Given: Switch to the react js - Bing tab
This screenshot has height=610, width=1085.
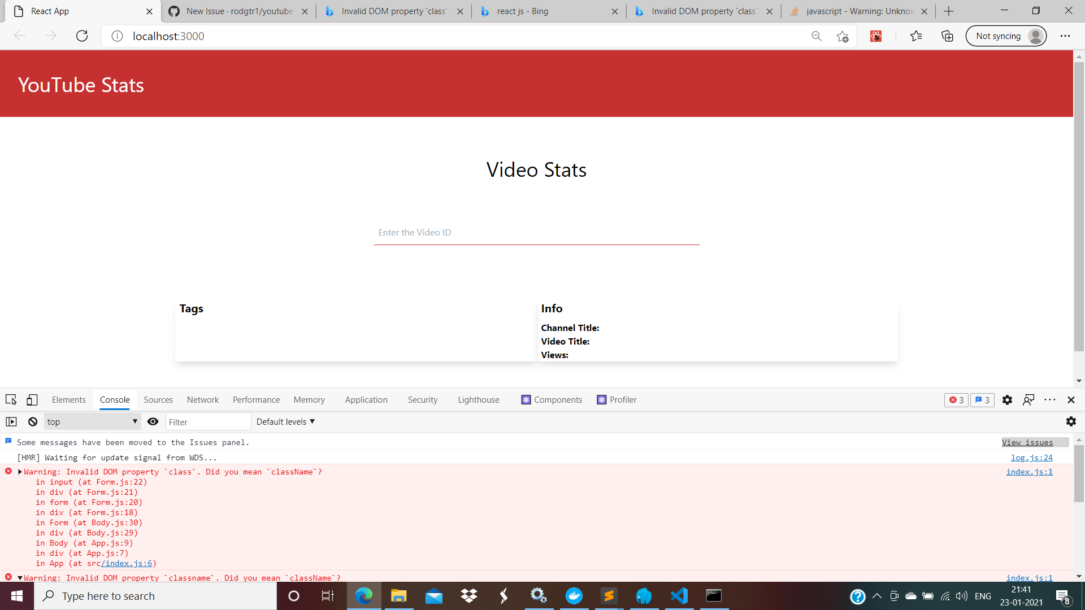Looking at the screenshot, I should pyautogui.click(x=548, y=11).
